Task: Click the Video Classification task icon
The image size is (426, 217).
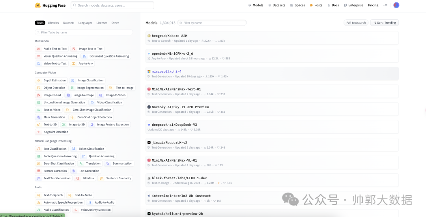Action: pos(92,102)
